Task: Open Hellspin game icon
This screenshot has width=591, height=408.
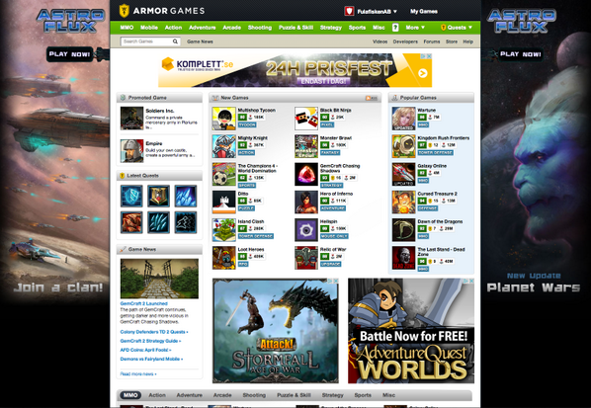Action: point(306,230)
